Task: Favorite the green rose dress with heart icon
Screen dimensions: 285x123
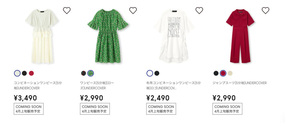Action: click(x=133, y=10)
